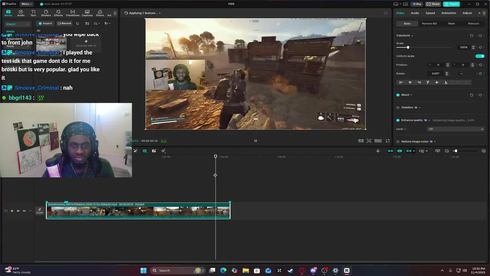Expand the Blend section arrow
Viewport: 490px width, 276px height.
tap(411, 95)
